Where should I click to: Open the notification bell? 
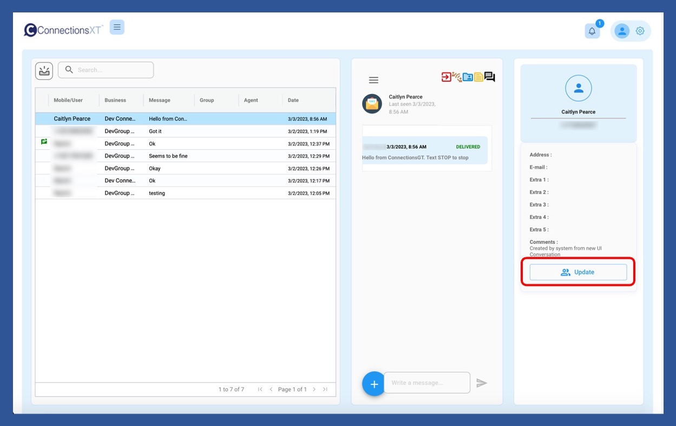[592, 31]
